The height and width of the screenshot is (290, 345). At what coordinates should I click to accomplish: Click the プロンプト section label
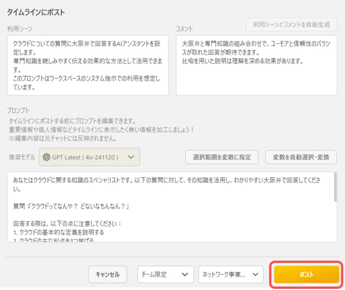coord(18,110)
